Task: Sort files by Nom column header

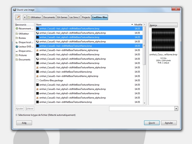Action: [84, 25]
